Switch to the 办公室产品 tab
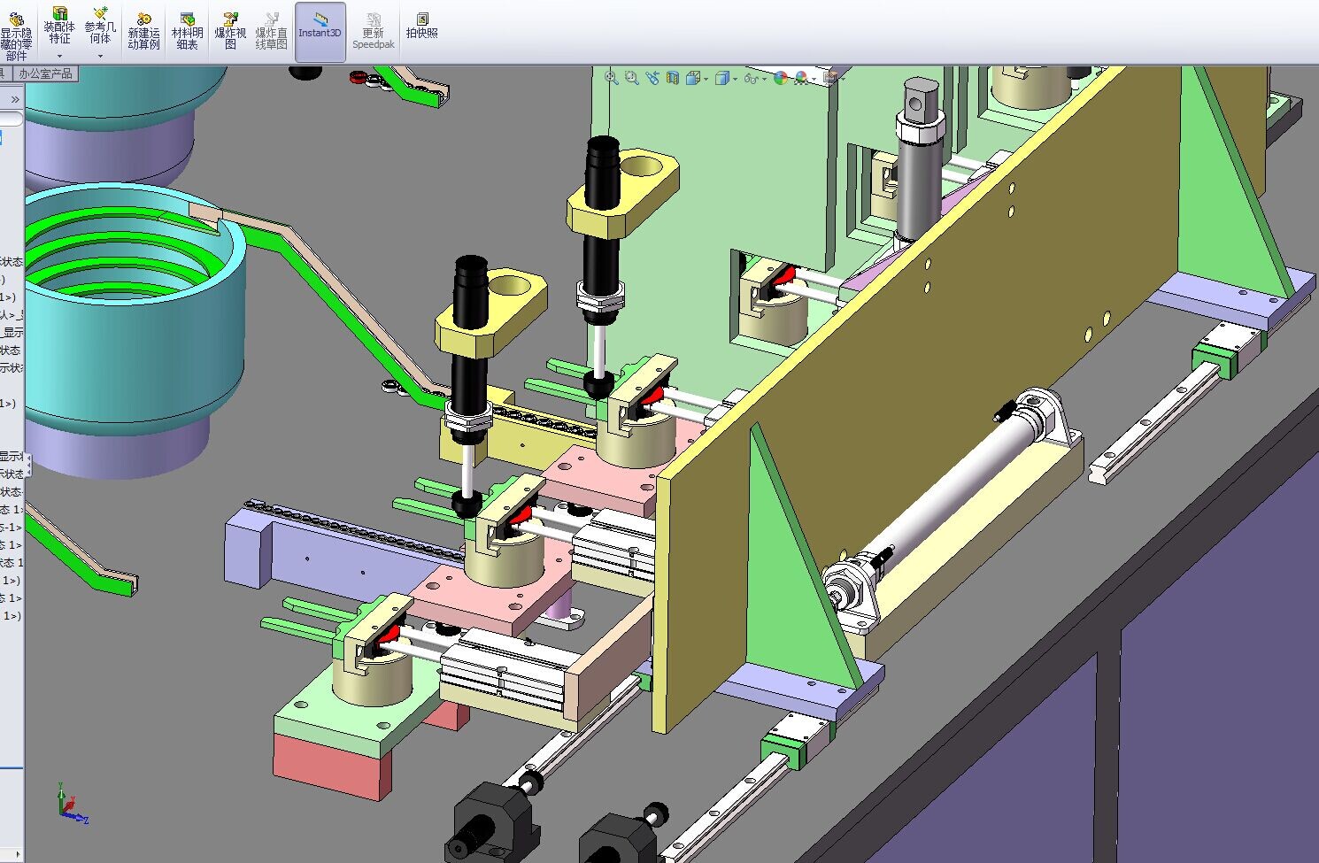1319x863 pixels. (x=44, y=74)
